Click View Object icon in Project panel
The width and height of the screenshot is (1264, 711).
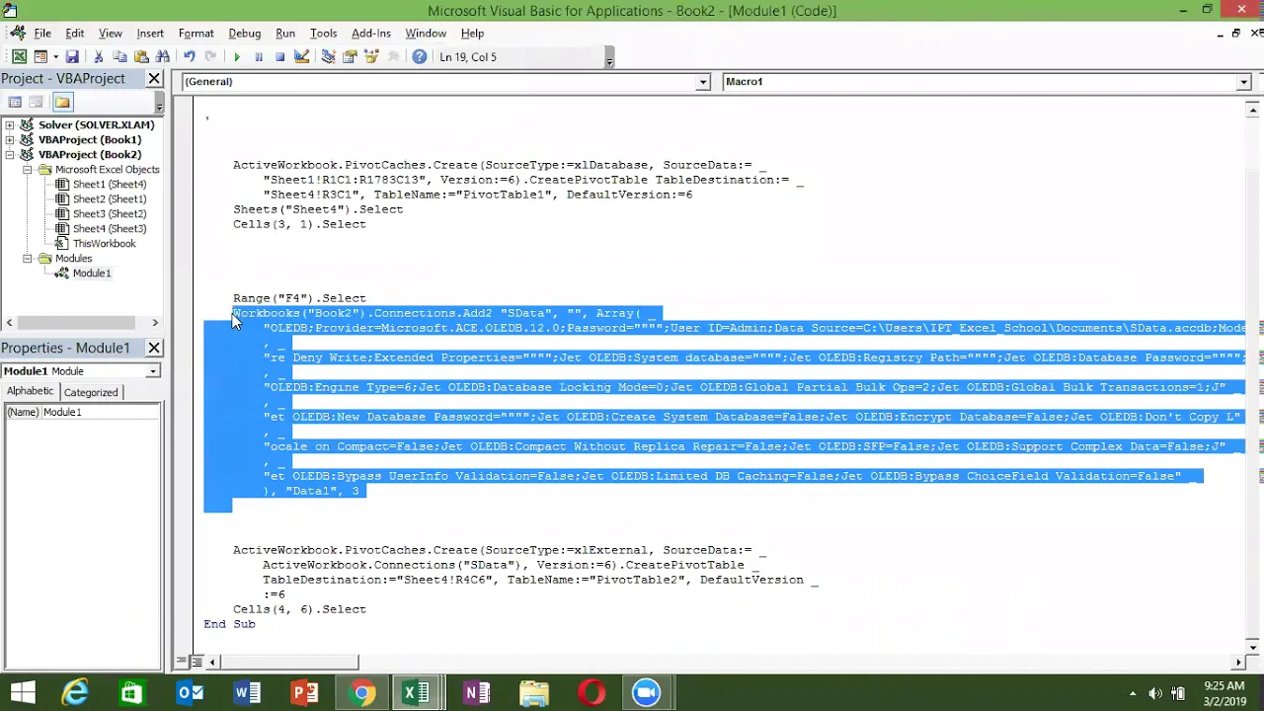coord(37,102)
